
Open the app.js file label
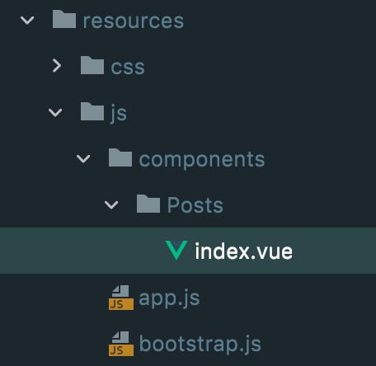169,298
